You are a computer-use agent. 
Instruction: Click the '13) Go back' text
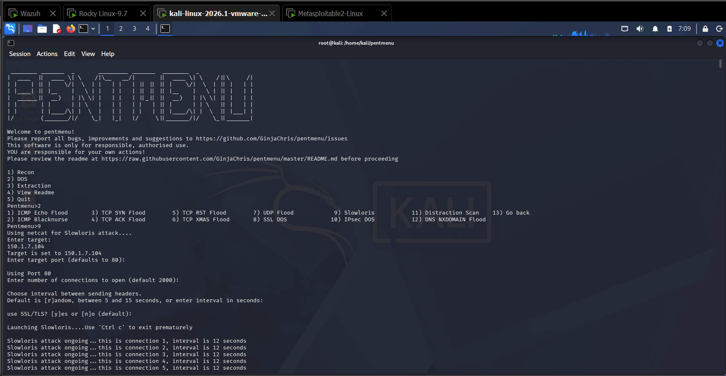pos(511,213)
